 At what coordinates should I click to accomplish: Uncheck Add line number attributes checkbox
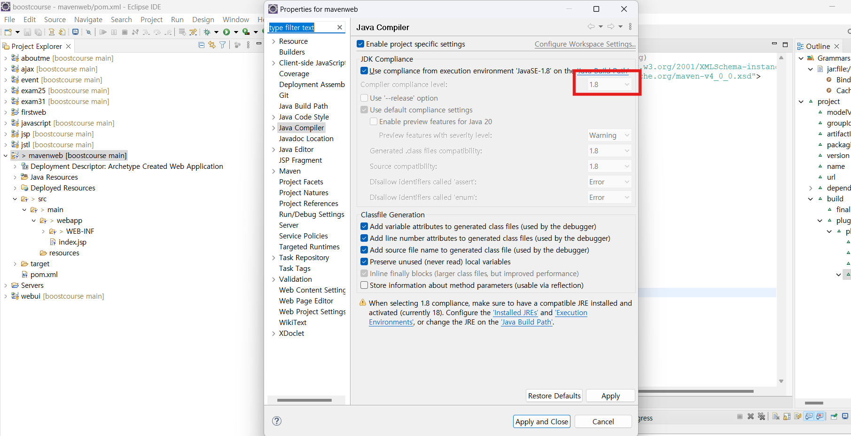(x=364, y=238)
